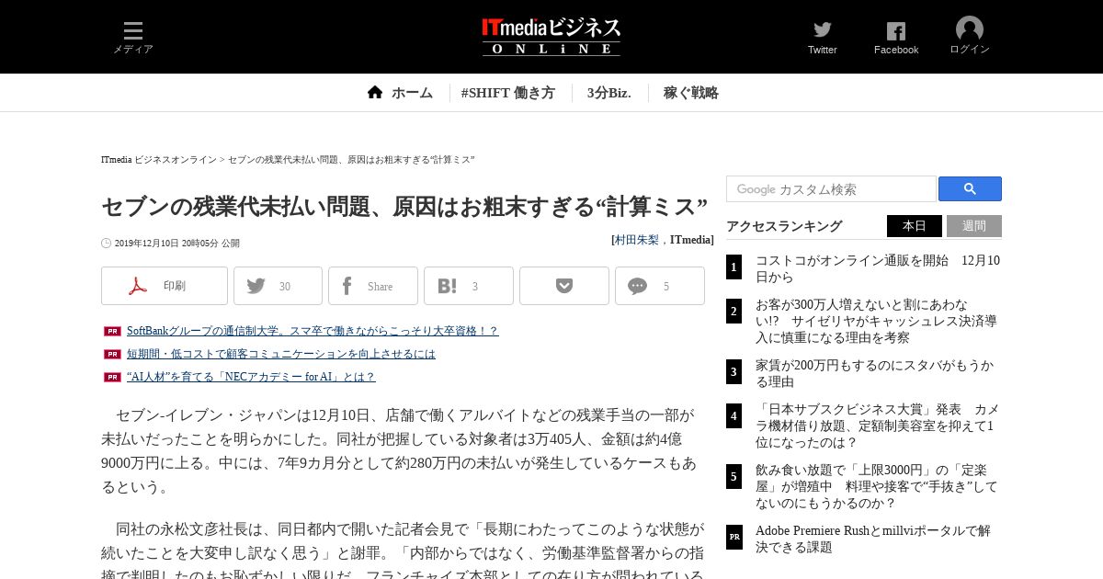
Task: Open the メディア hamburger menu
Action: 133,37
